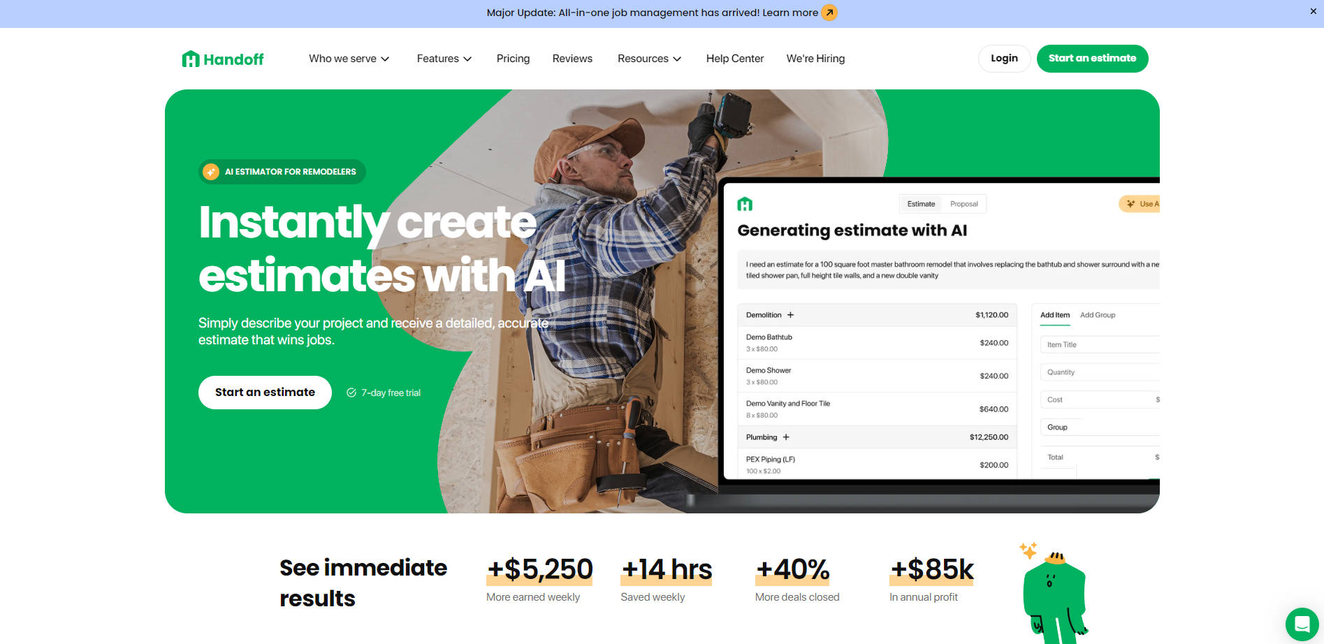Open the chat widget bubble
The height and width of the screenshot is (644, 1324).
tap(1302, 624)
